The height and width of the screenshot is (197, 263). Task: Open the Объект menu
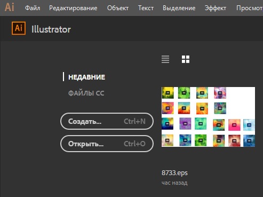[x=118, y=8]
